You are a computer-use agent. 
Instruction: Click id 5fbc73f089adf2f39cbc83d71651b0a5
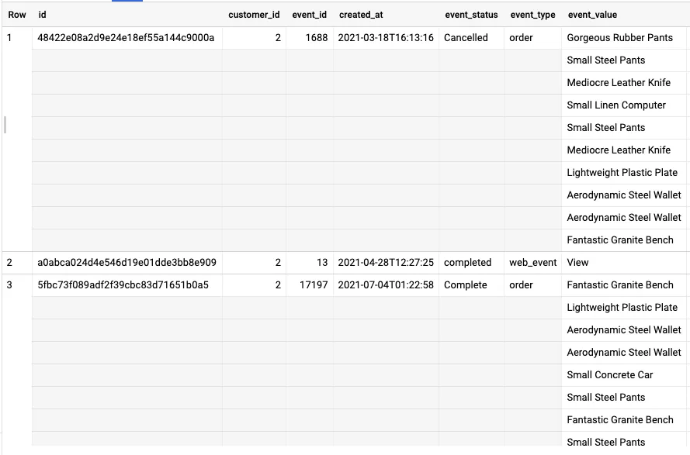123,285
